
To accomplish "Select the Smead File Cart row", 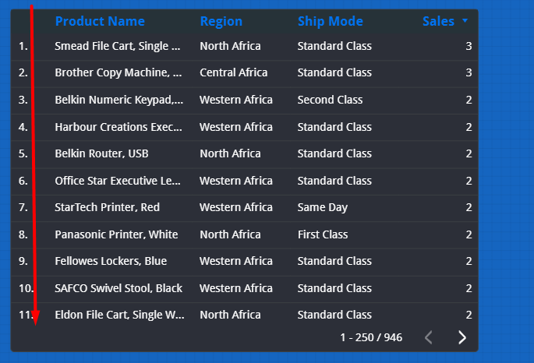I will [118, 46].
